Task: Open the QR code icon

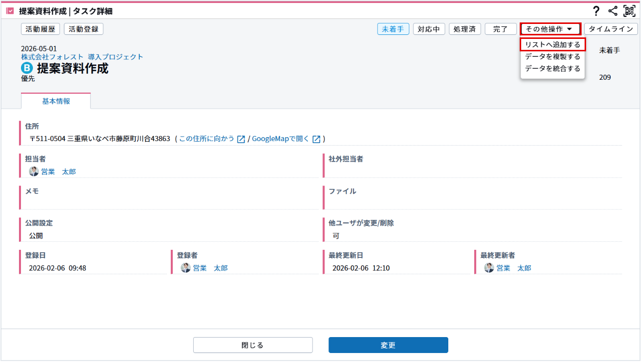Action: point(629,11)
